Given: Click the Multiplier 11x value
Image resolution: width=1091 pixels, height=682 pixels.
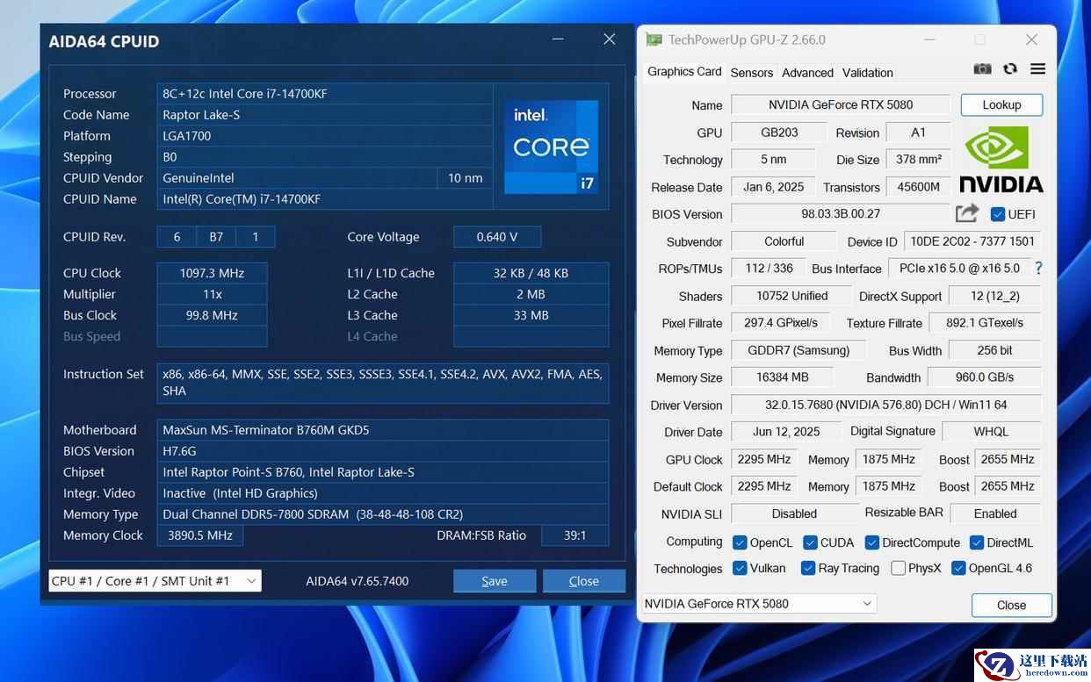Looking at the screenshot, I should coord(212,294).
